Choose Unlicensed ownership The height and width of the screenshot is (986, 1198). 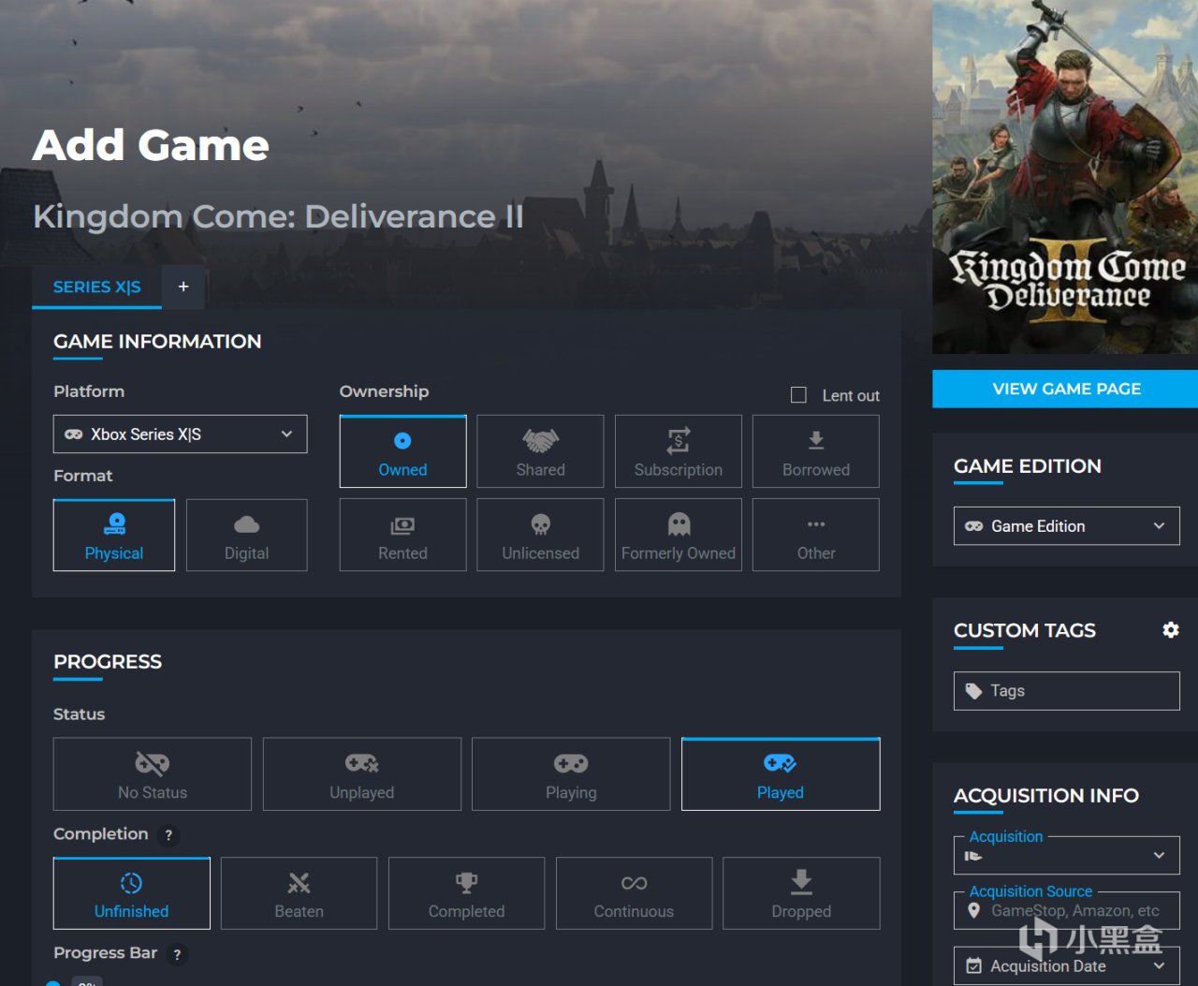540,535
